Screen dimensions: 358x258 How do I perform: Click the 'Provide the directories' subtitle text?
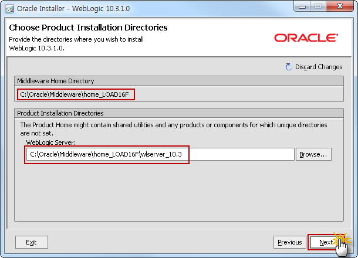pos(76,43)
